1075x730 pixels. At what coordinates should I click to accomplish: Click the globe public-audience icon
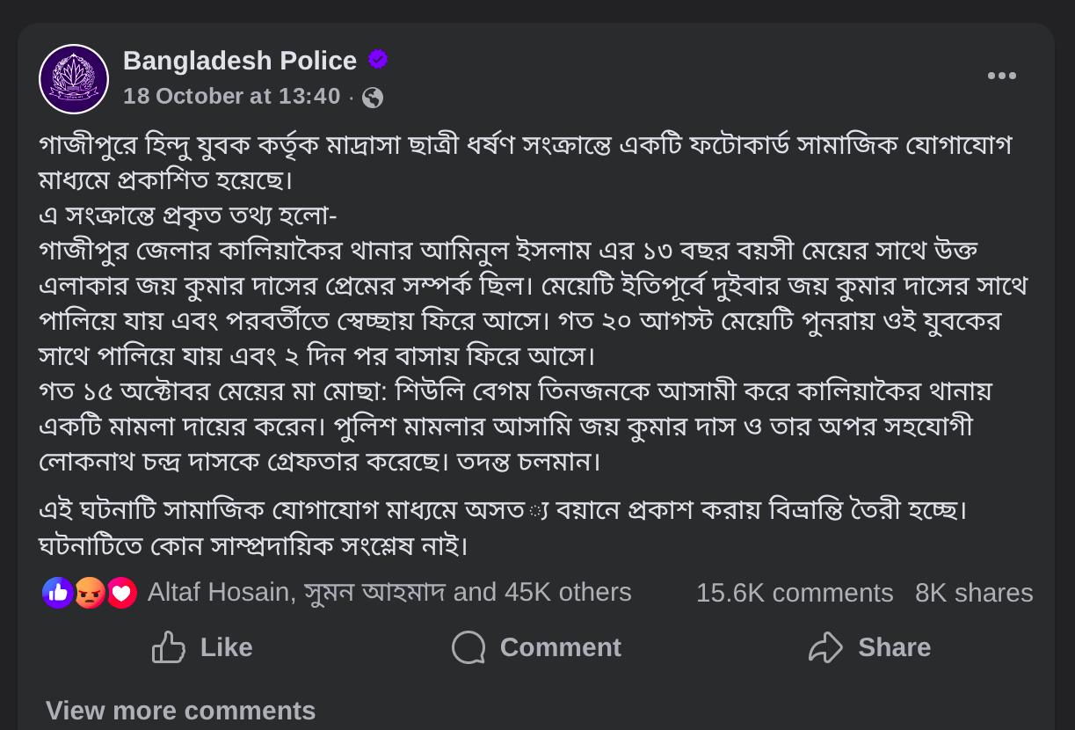pyautogui.click(x=373, y=98)
